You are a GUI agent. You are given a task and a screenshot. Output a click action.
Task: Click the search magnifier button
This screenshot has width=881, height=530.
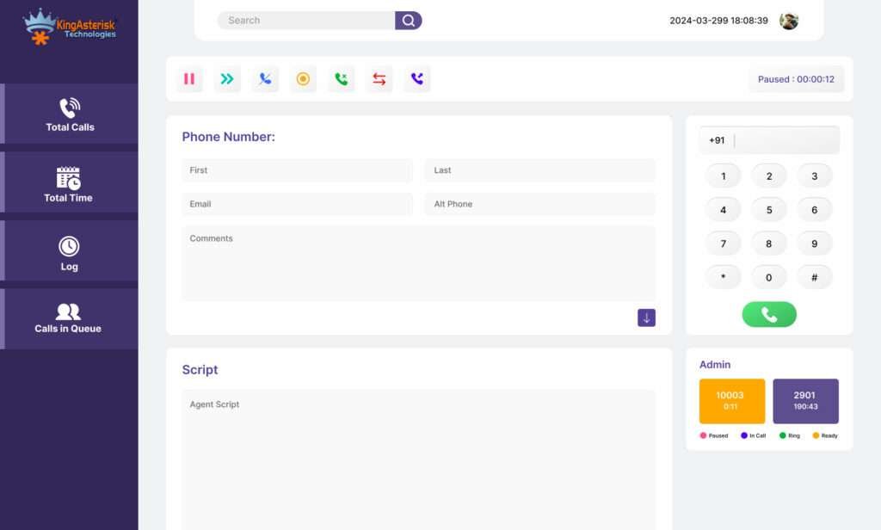408,20
